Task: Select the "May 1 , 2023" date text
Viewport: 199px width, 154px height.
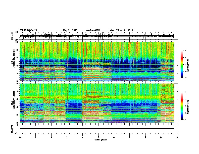Action: tap(70, 30)
